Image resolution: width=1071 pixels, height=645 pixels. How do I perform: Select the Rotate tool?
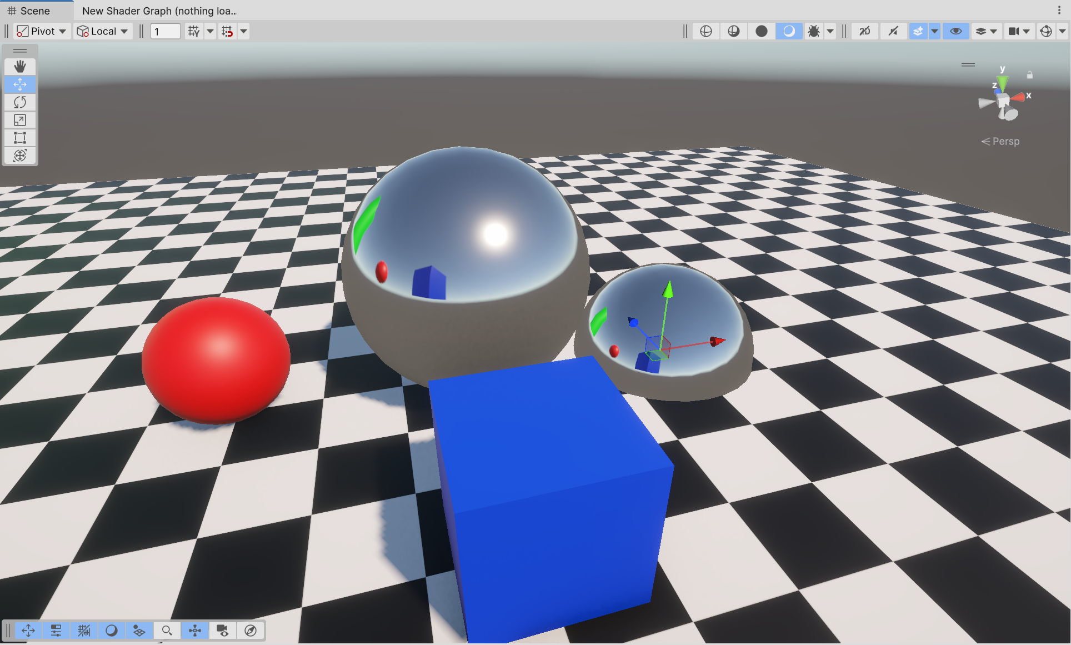click(20, 102)
